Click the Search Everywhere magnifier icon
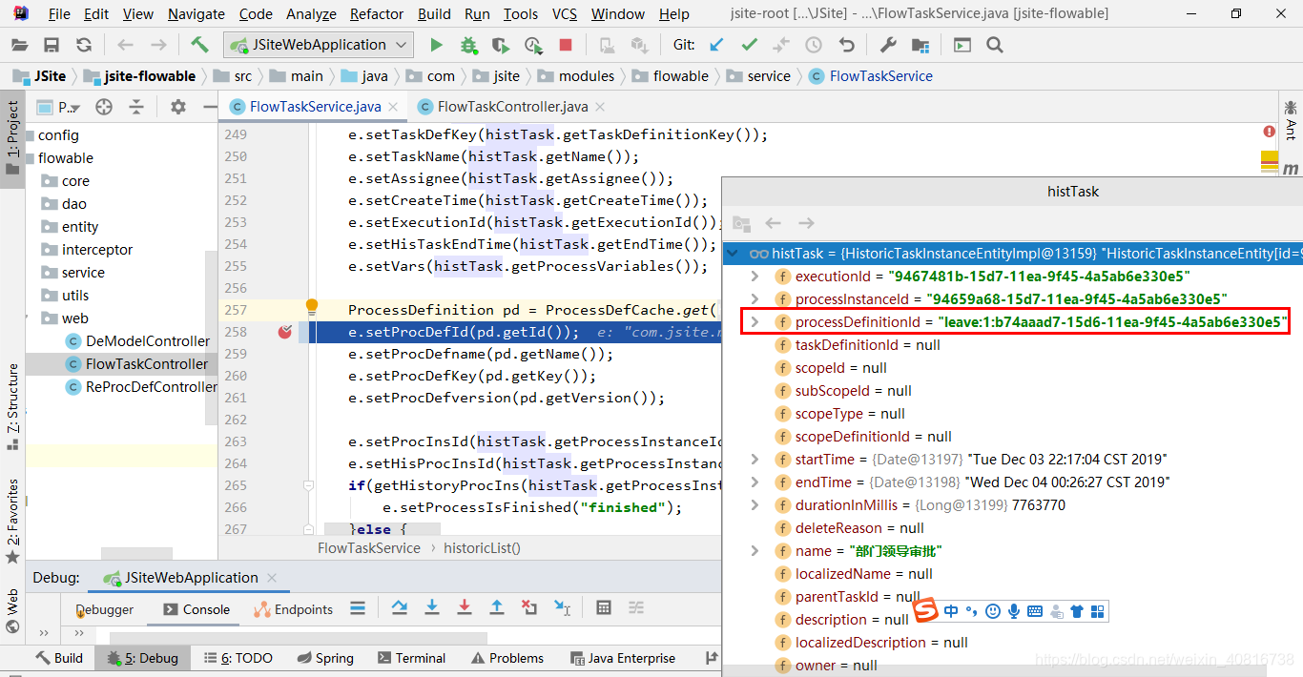Image resolution: width=1303 pixels, height=677 pixels. point(995,45)
